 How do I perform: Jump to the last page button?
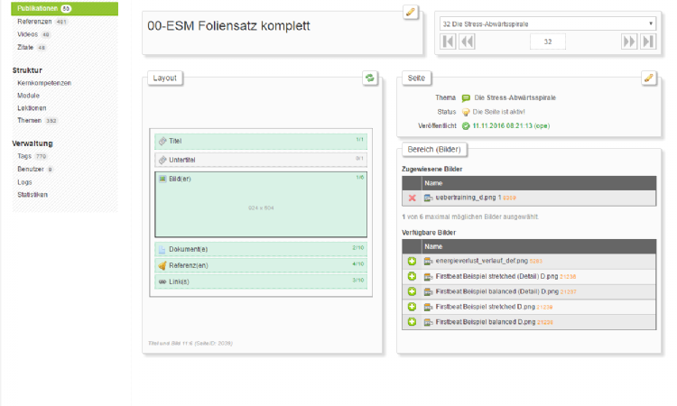[648, 42]
